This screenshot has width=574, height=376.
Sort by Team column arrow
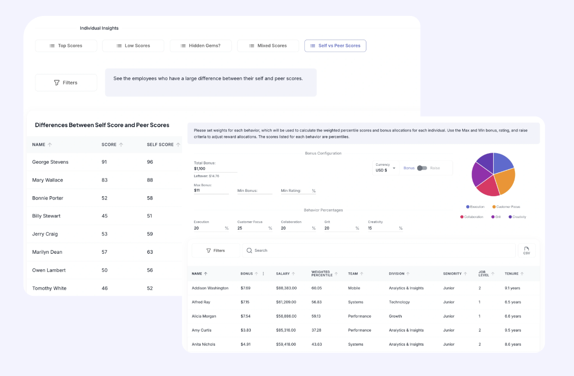tap(362, 274)
